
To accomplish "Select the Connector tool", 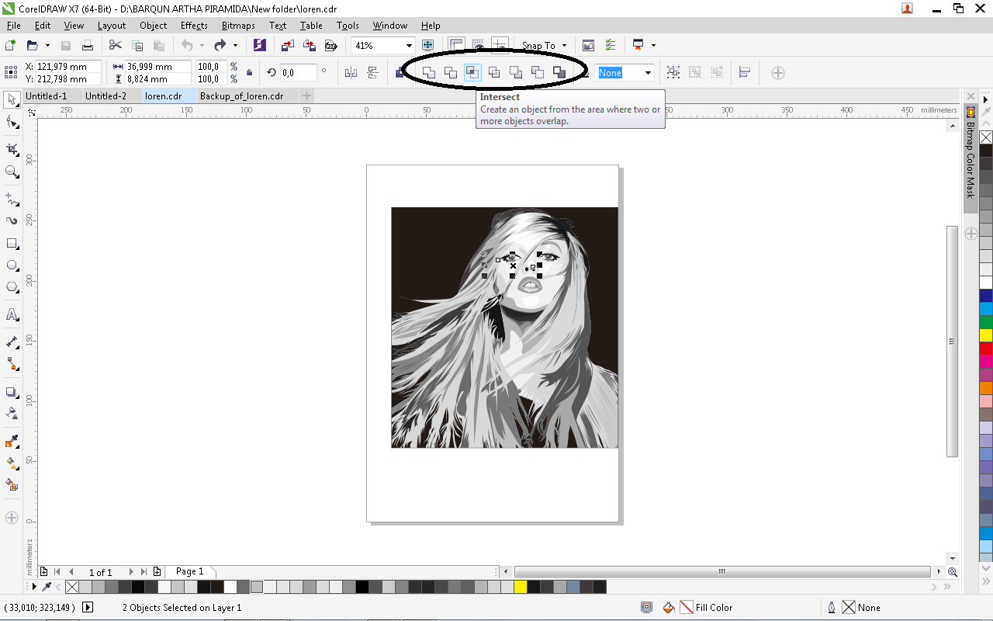I will pyautogui.click(x=12, y=363).
